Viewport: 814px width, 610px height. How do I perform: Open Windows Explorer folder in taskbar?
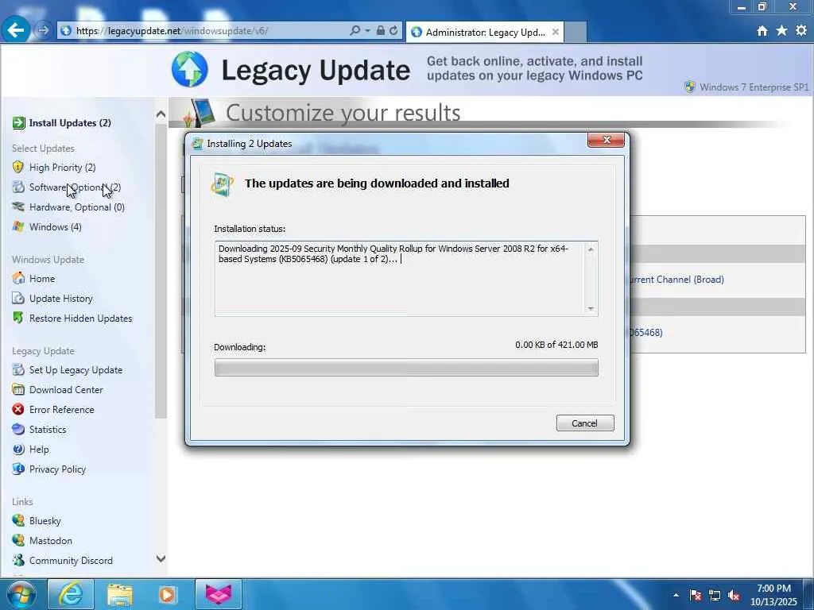[x=120, y=594]
